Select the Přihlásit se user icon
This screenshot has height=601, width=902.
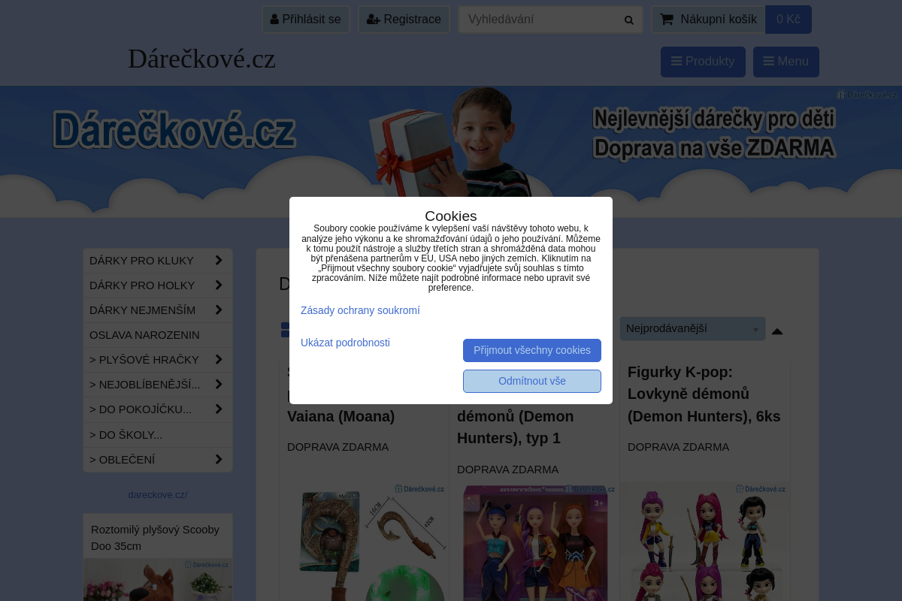pos(274,19)
